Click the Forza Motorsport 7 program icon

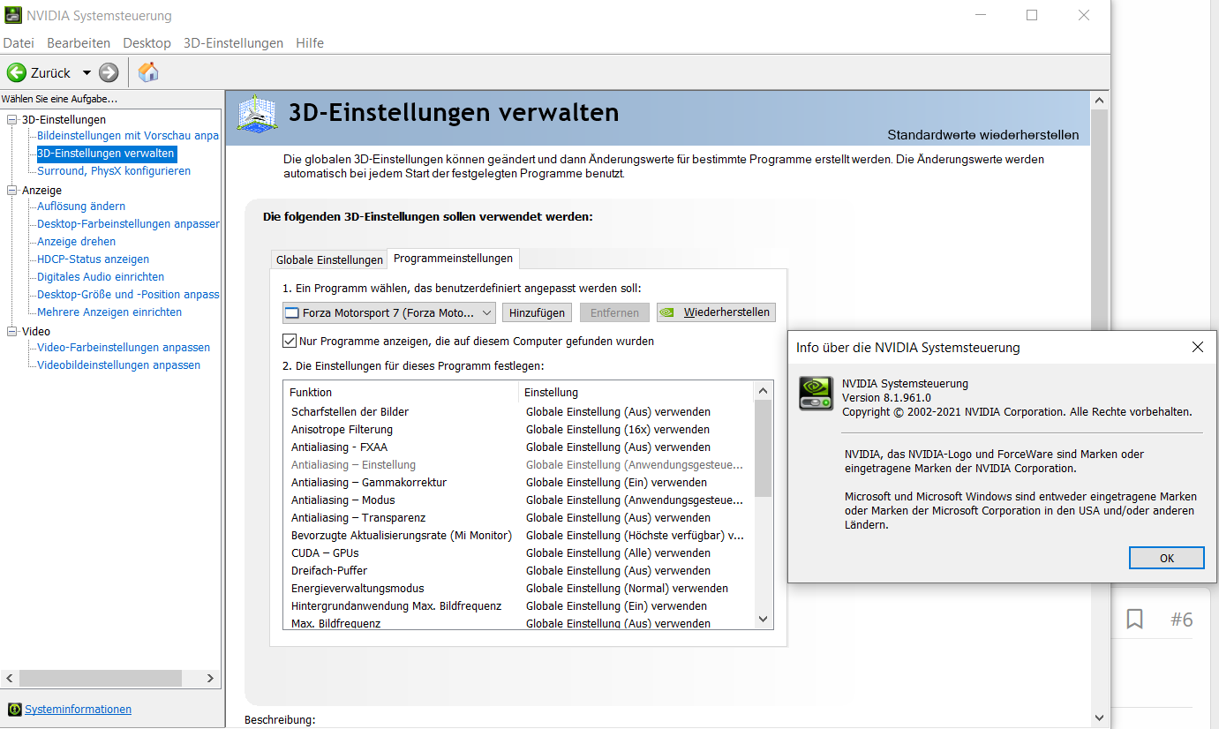(x=292, y=312)
